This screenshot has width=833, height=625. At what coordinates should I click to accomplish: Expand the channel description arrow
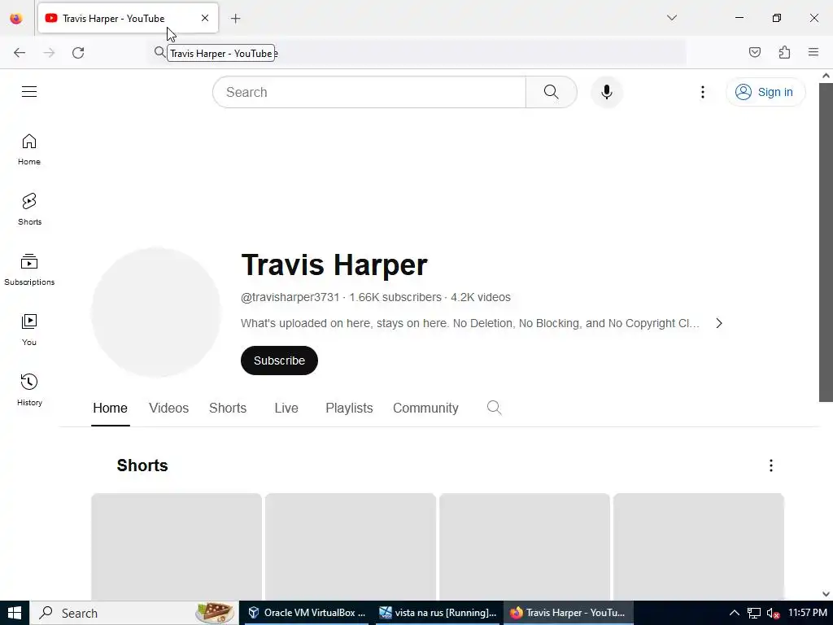click(719, 323)
